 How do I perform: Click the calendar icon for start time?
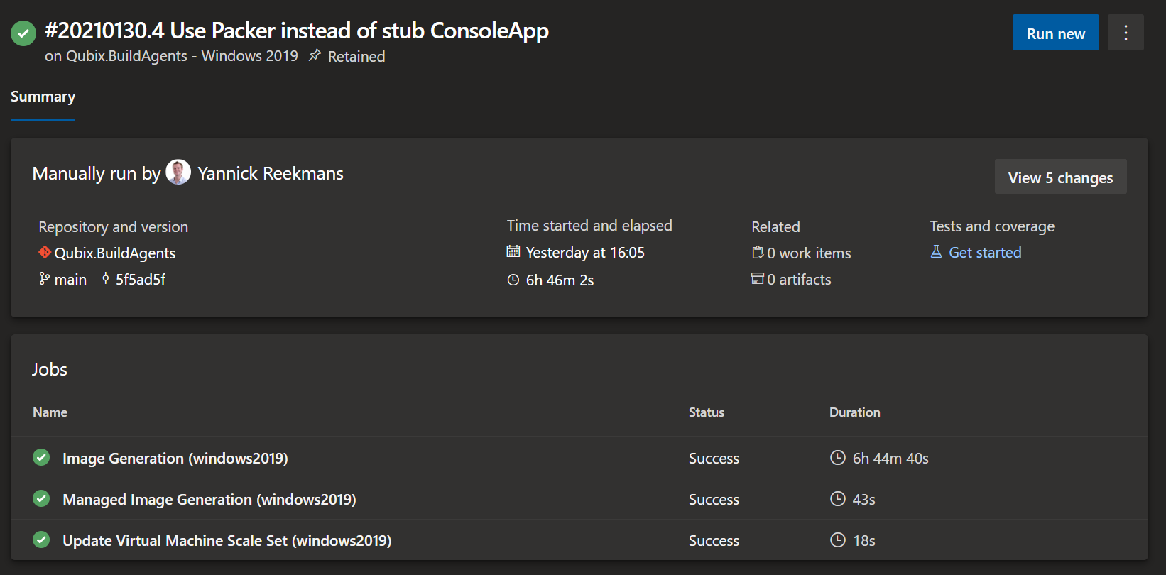coord(513,252)
